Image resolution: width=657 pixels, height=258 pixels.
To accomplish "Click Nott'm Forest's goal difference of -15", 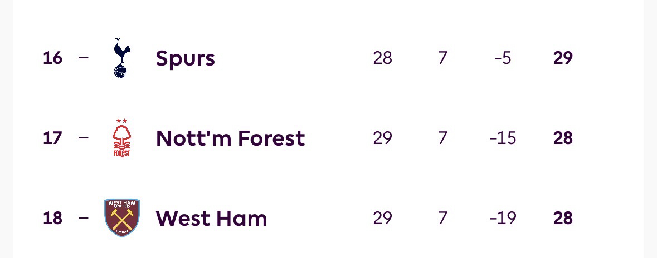I will [x=503, y=138].
